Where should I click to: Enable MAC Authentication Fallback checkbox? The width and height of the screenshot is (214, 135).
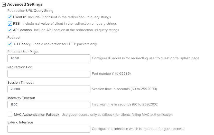10,115
